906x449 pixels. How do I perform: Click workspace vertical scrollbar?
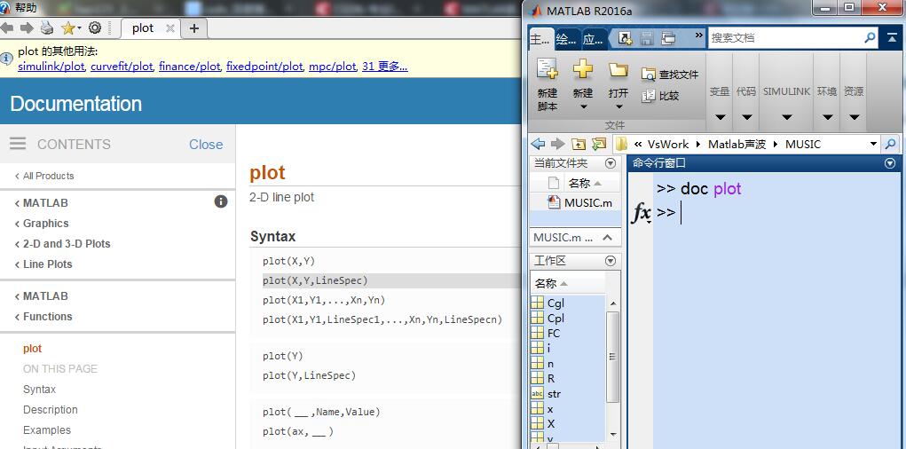(x=612, y=357)
